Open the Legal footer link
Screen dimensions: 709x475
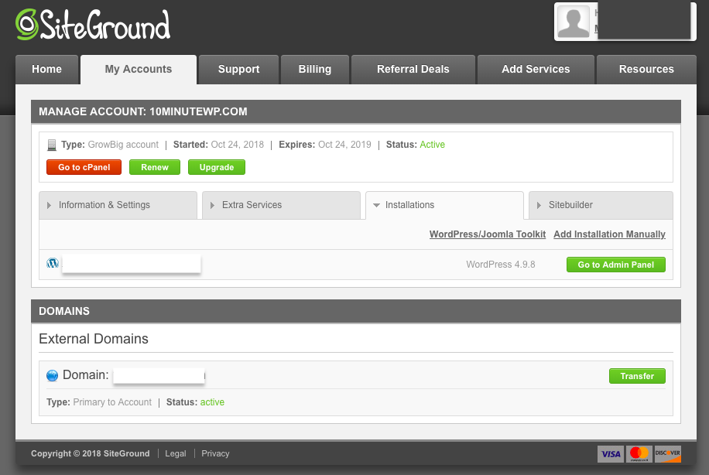coord(176,453)
